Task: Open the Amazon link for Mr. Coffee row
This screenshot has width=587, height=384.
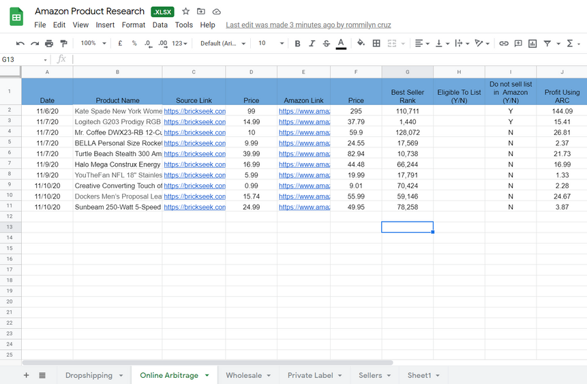Action: pos(304,132)
